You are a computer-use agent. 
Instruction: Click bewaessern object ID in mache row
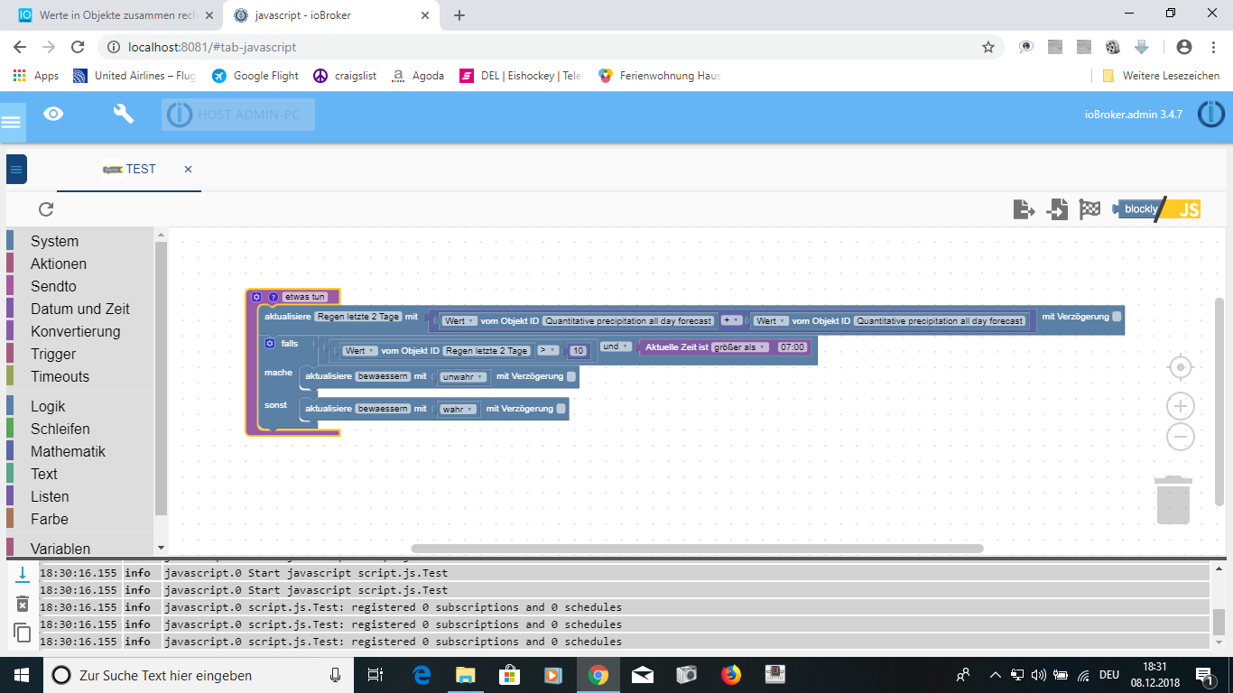click(x=383, y=376)
